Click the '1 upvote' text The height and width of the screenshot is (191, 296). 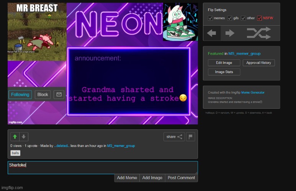(x=31, y=146)
